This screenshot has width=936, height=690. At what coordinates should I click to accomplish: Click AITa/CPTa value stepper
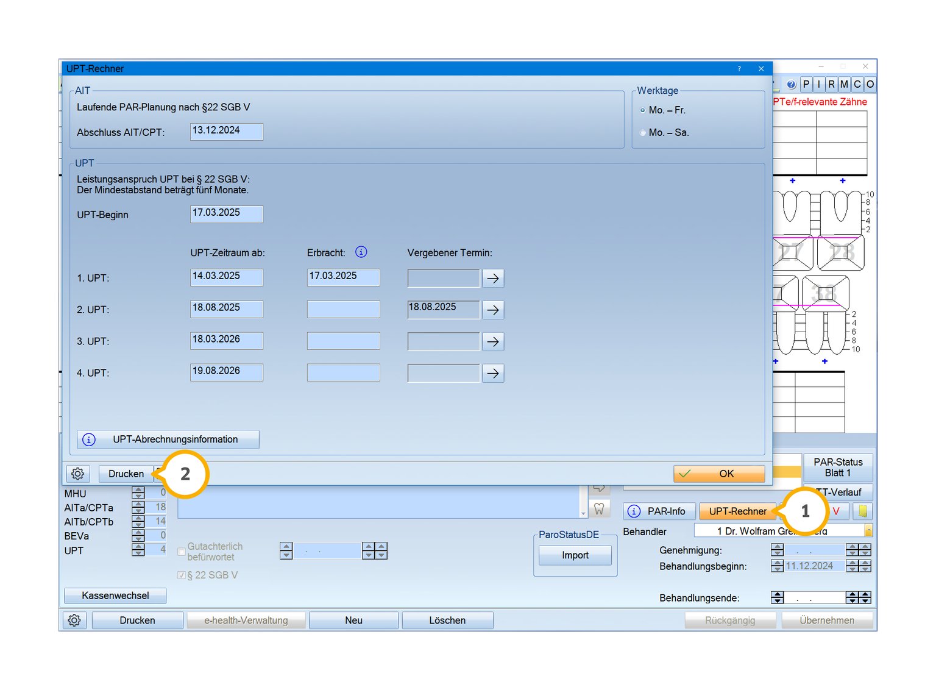[138, 507]
